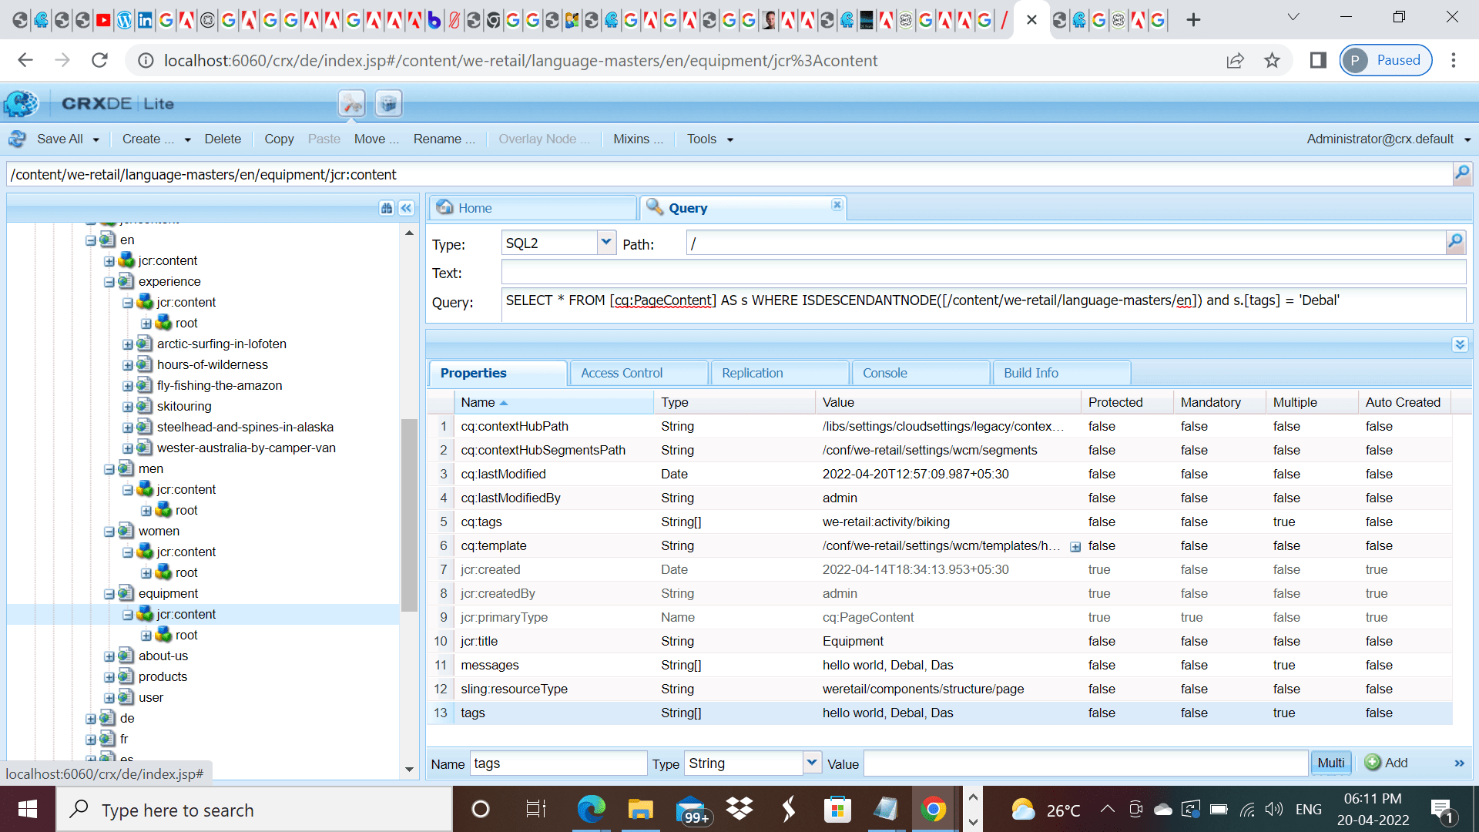Close the Query tab

837,205
